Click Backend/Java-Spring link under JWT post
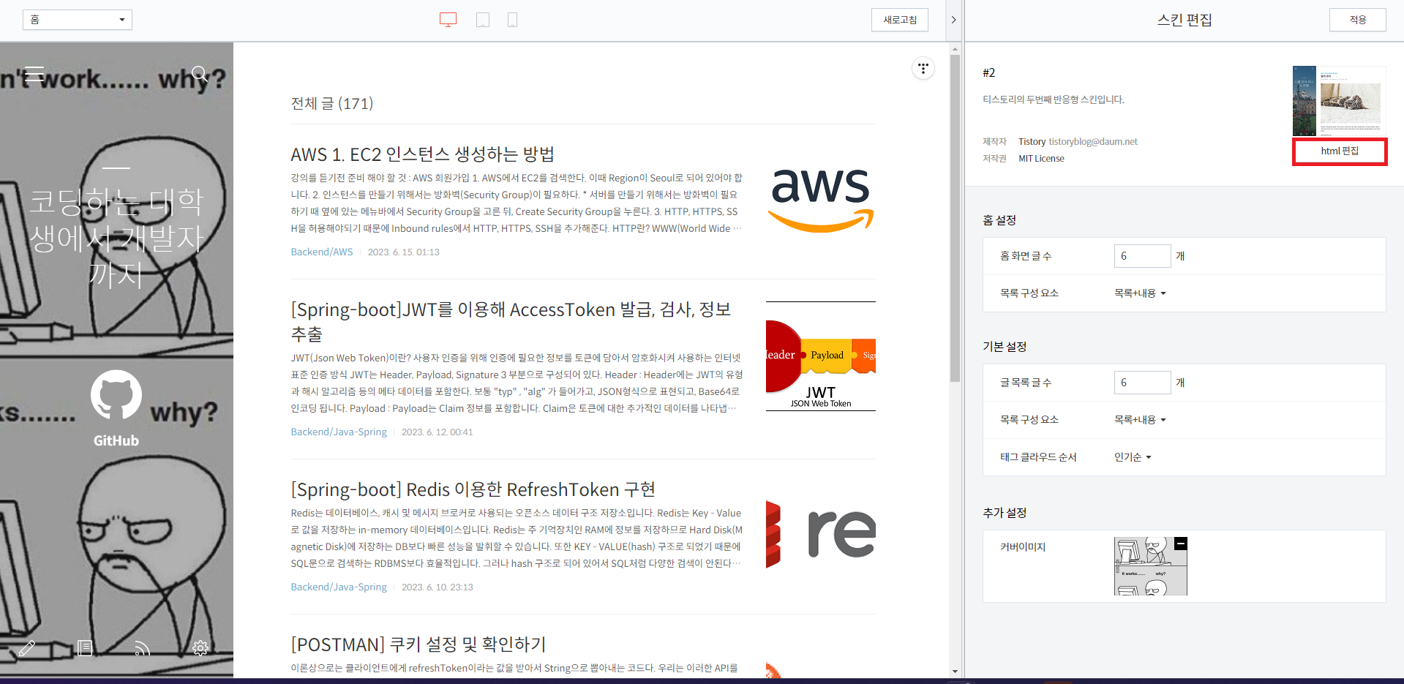 (x=339, y=432)
